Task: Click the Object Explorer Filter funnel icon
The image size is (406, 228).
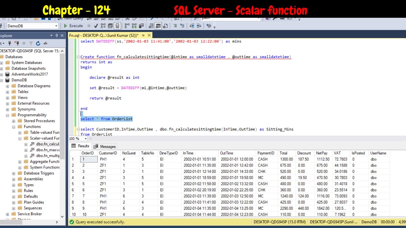Action: coord(31,43)
